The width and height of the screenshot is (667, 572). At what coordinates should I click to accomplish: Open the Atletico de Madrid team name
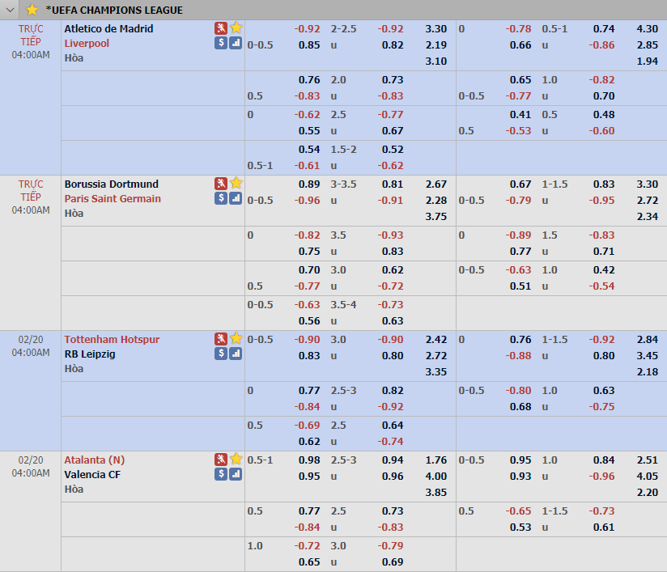(x=109, y=28)
